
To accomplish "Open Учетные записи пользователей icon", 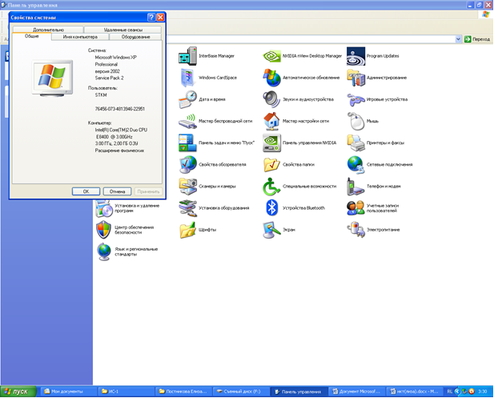I will click(356, 208).
